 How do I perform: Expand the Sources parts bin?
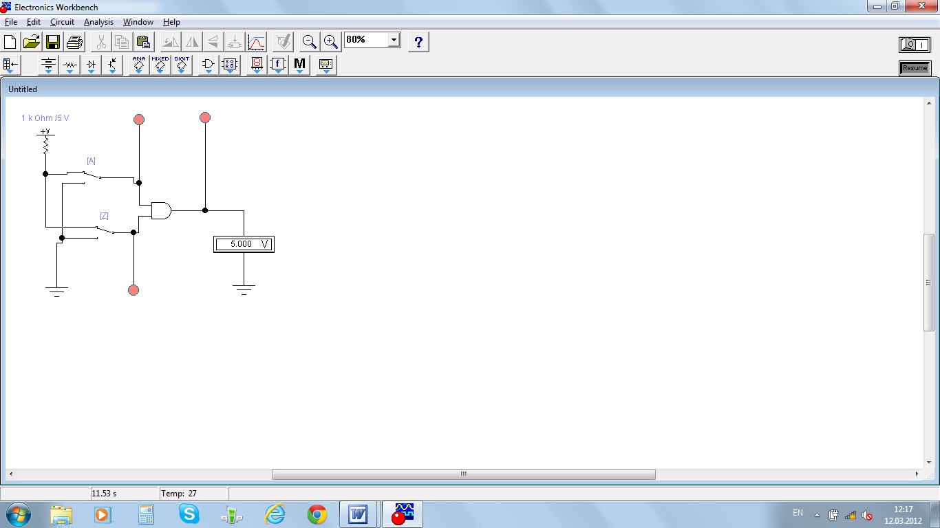point(48,65)
